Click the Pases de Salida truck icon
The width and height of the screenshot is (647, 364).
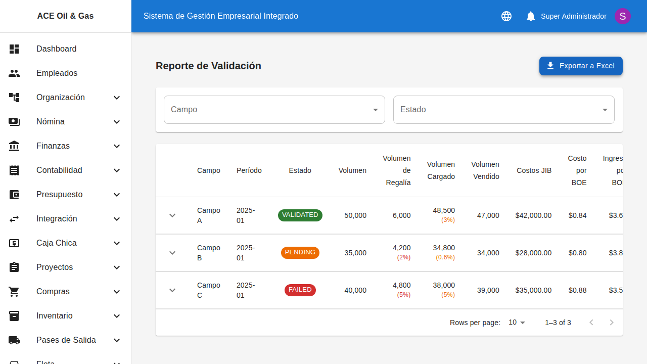[x=14, y=340]
